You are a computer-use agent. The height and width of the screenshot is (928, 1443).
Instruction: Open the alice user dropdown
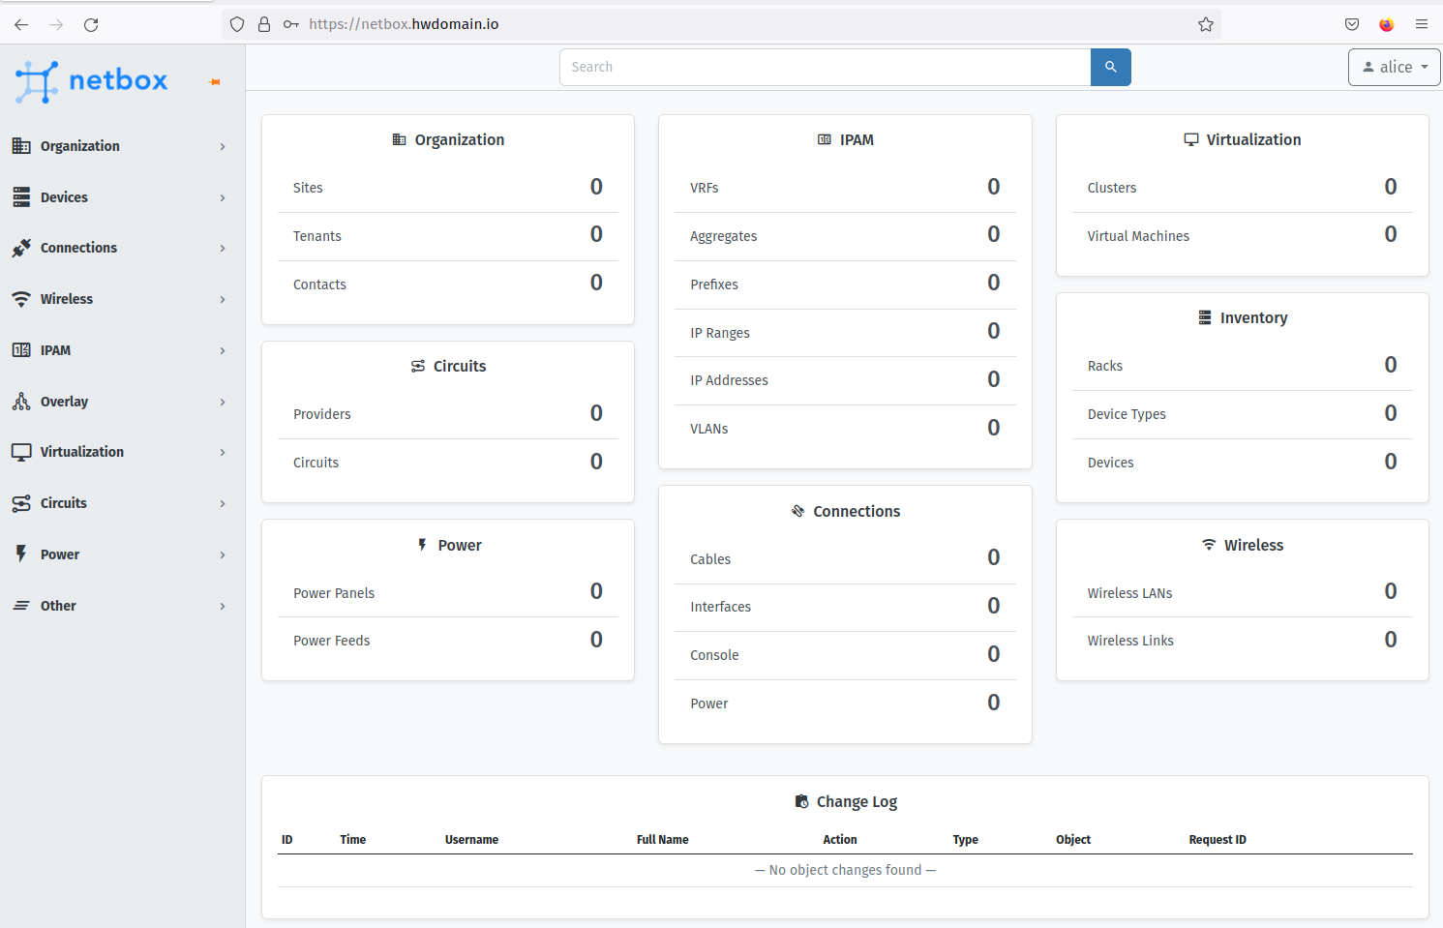click(1394, 67)
